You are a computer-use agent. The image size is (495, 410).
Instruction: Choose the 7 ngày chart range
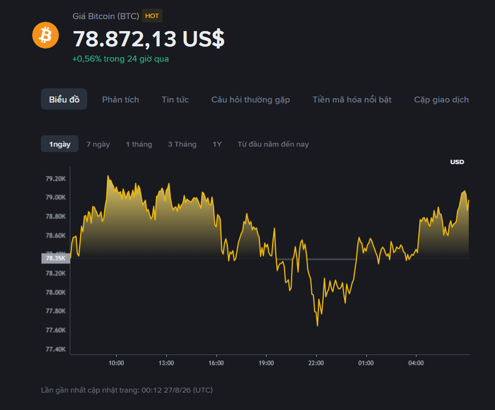coord(98,144)
